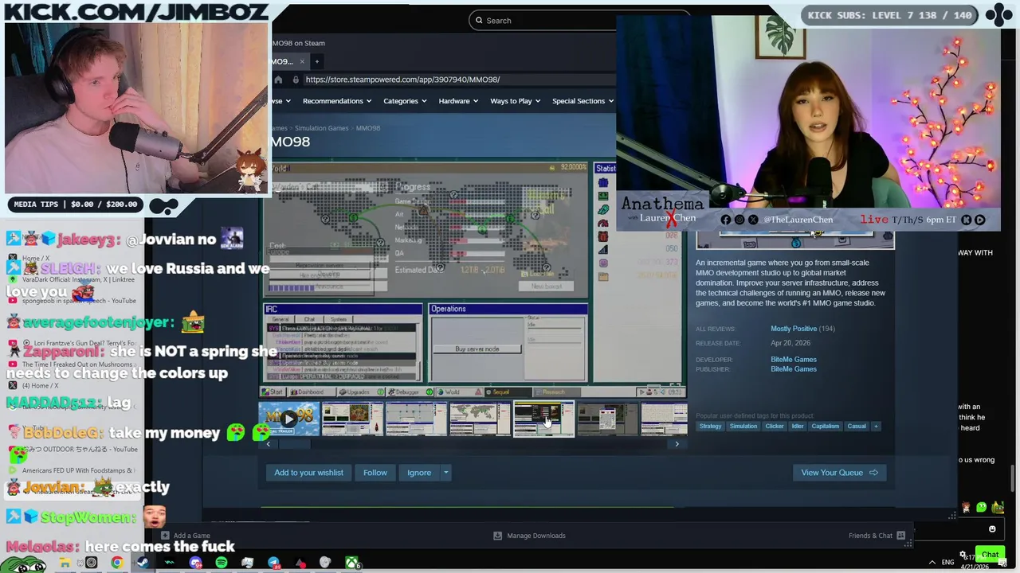Click Add to your wishlist
The width and height of the screenshot is (1020, 573).
pyautogui.click(x=308, y=473)
